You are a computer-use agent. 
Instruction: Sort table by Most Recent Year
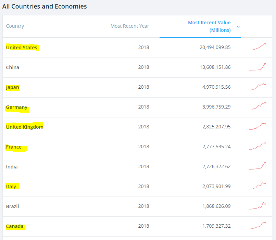coord(130,26)
